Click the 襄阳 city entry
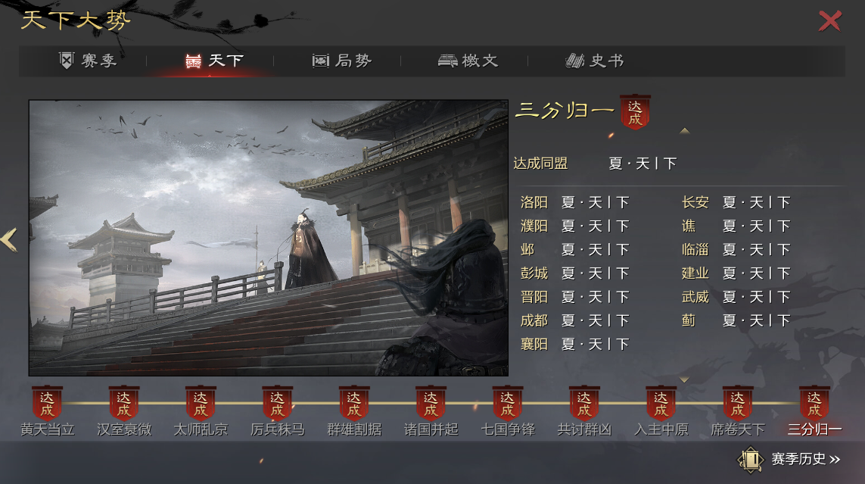 [534, 345]
